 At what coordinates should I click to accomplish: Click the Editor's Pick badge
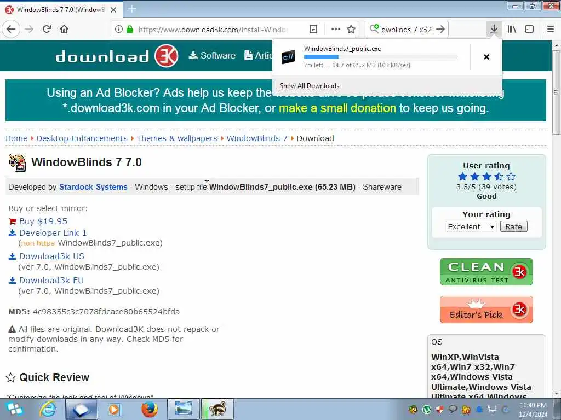click(x=486, y=310)
